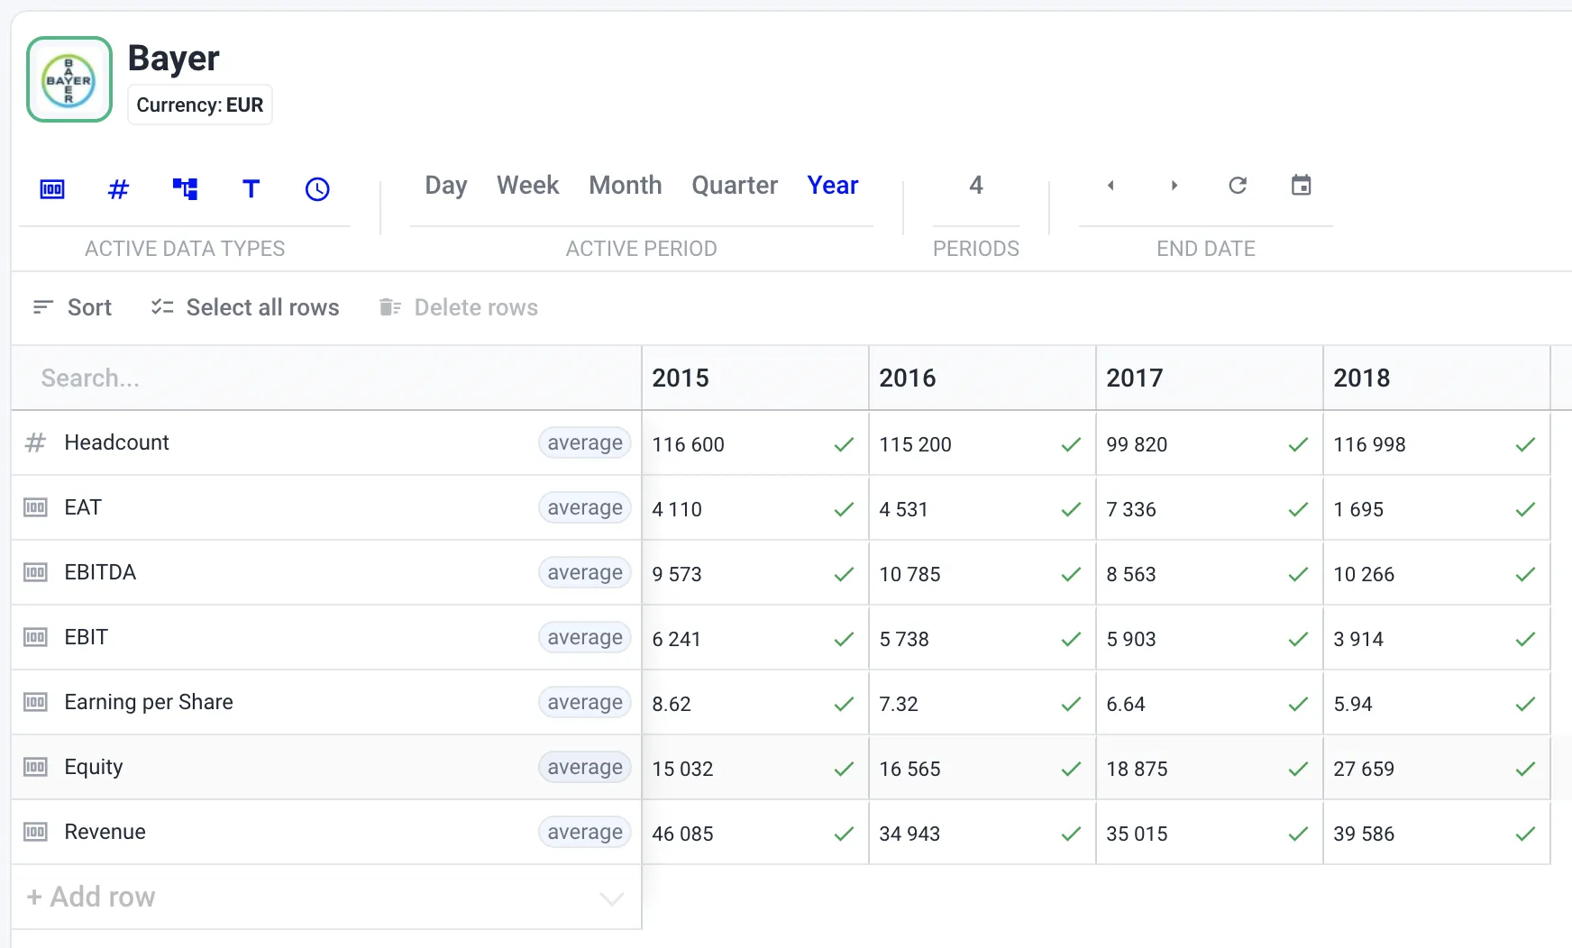1572x948 pixels.
Task: Click EBITDA 2018 value 10 266
Action: [1364, 574]
